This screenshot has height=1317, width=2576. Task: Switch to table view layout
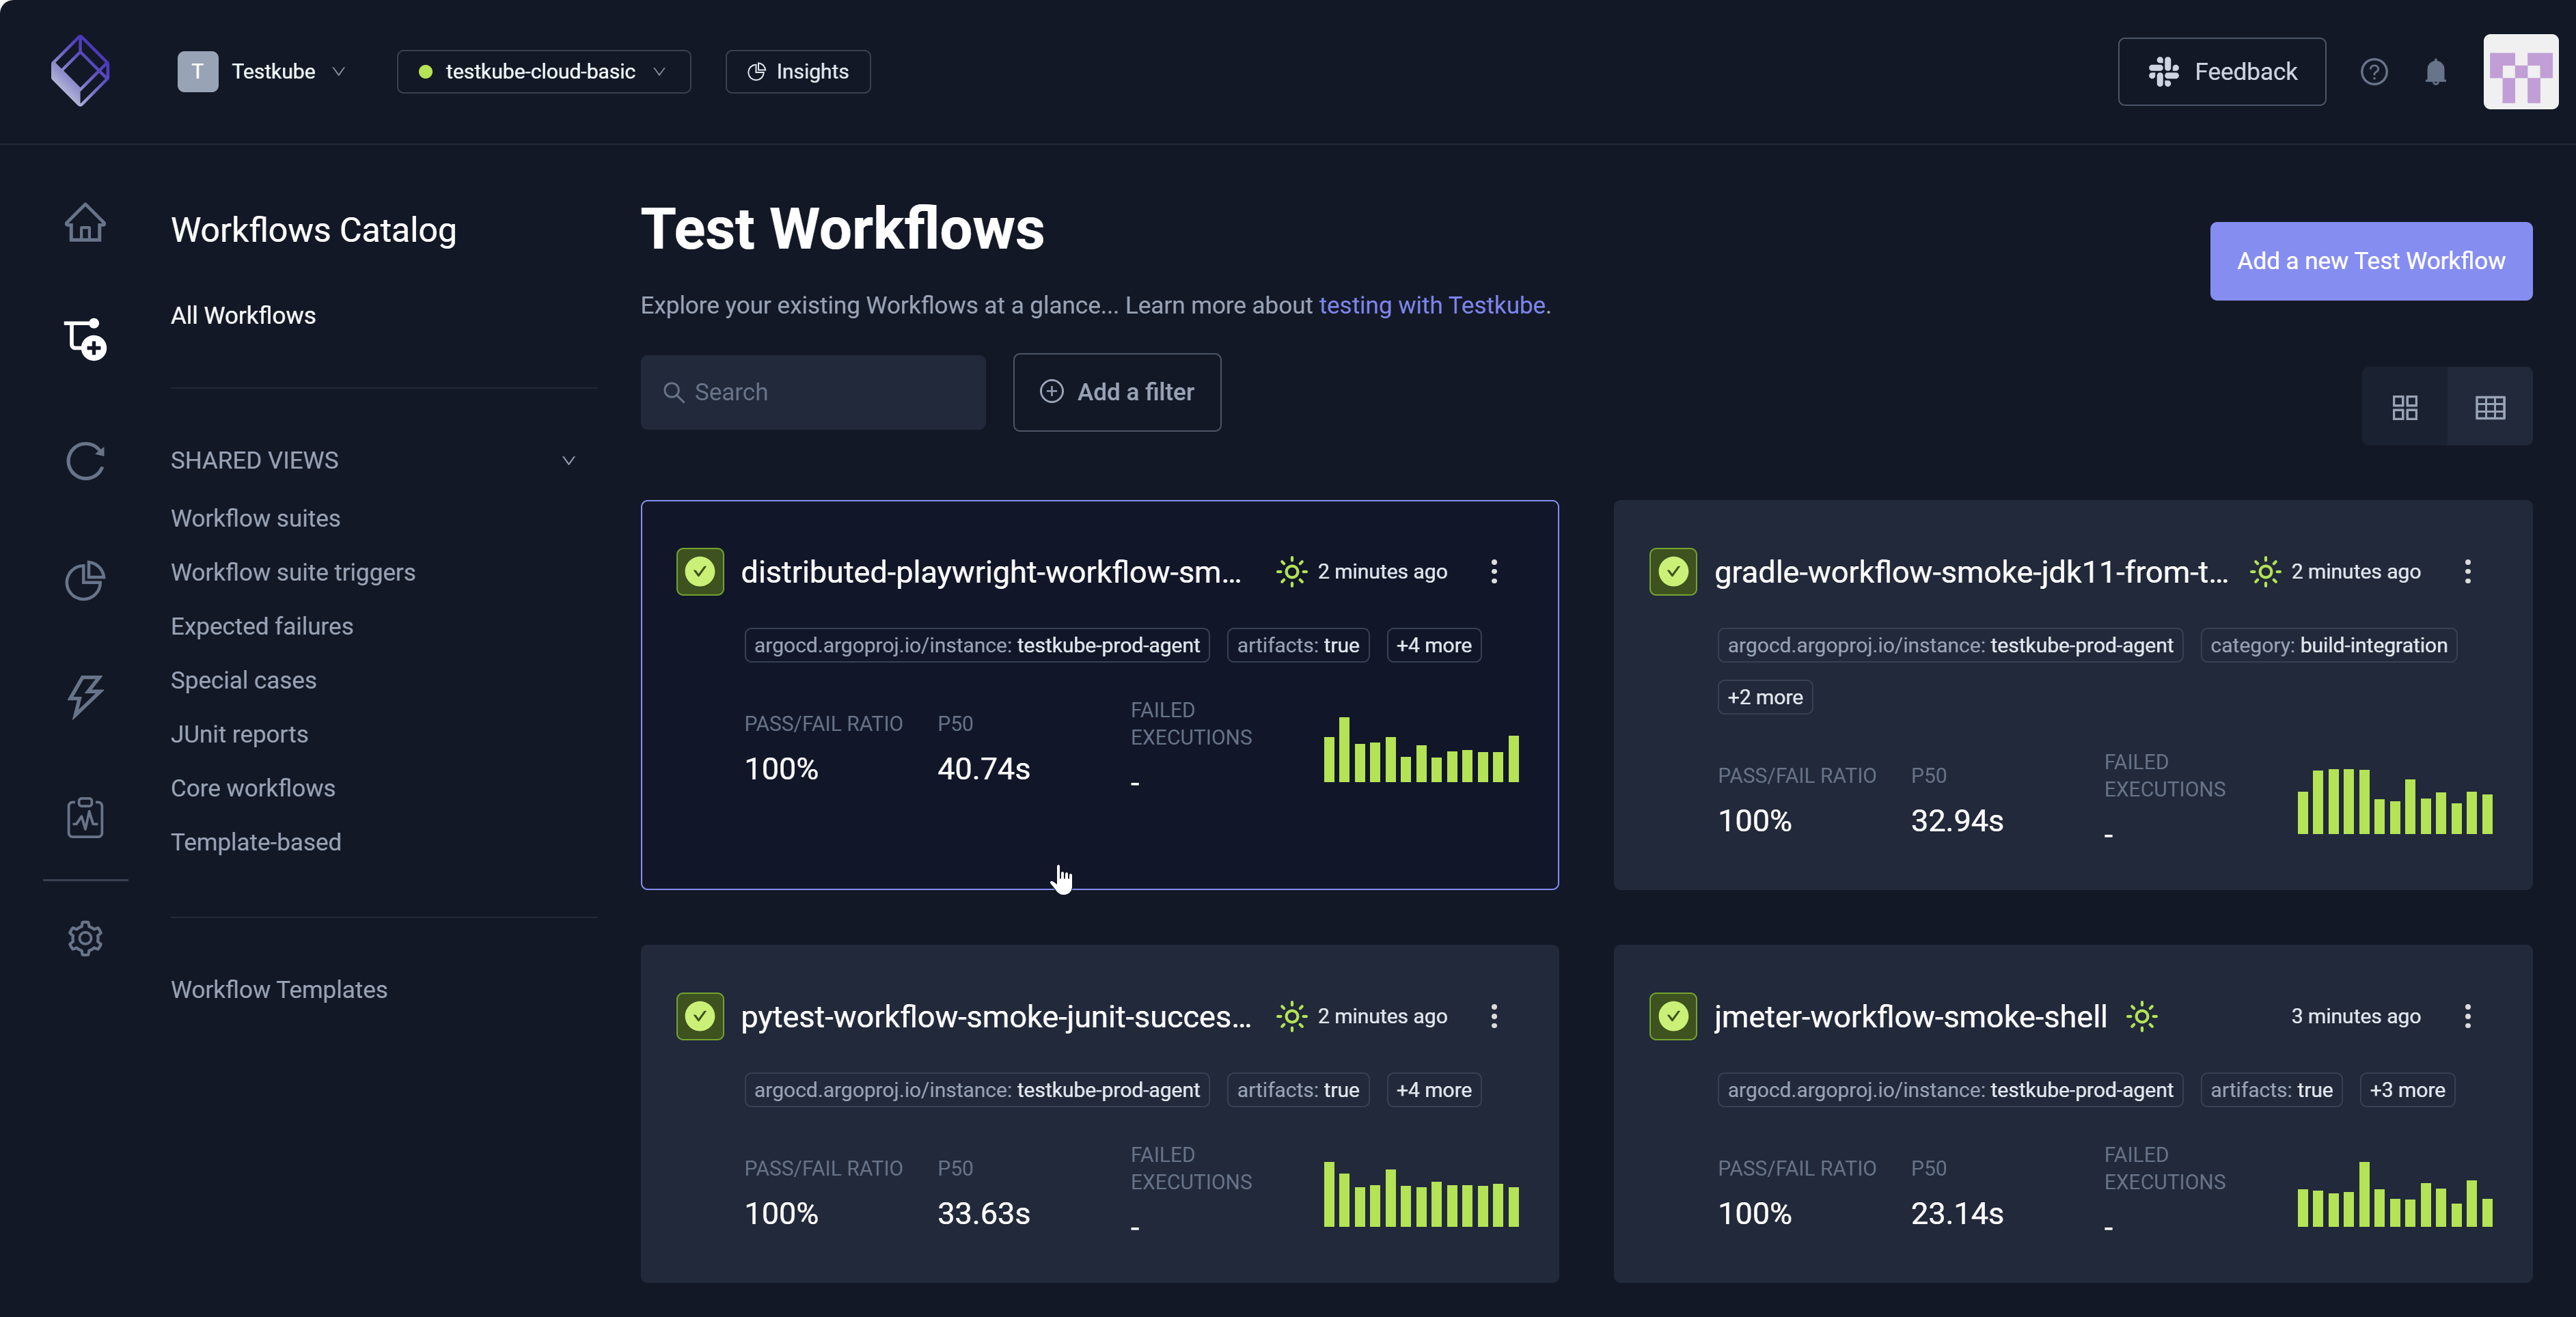(x=2491, y=407)
